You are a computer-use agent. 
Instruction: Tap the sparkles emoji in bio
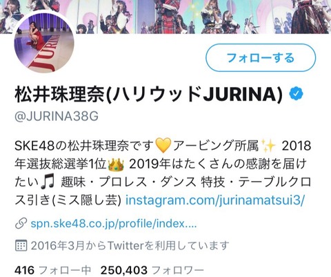coord(269,146)
